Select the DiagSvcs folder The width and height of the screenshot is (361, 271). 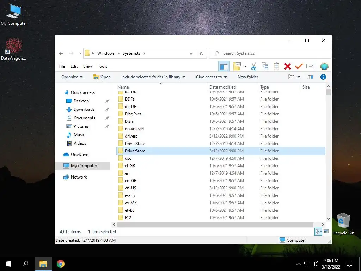pyautogui.click(x=221, y=114)
